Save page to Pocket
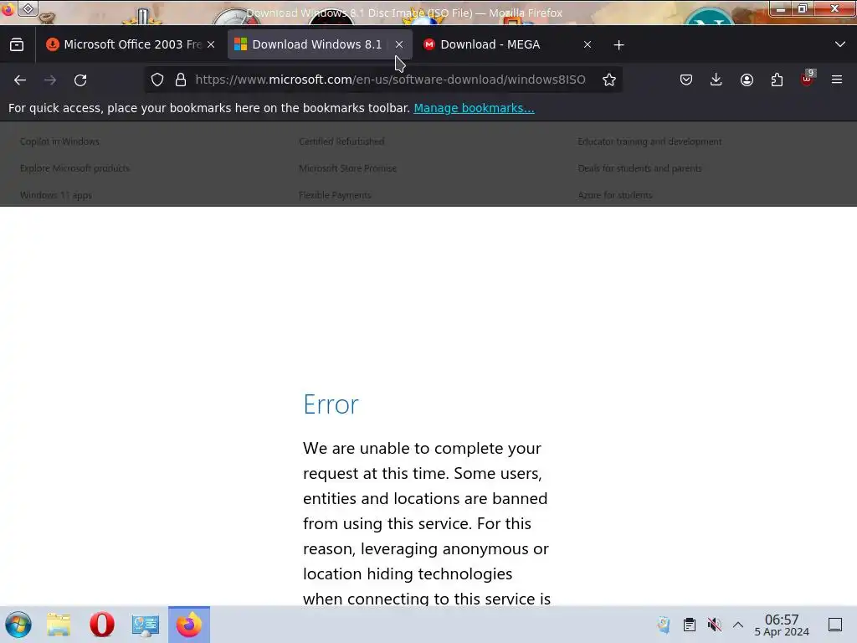This screenshot has width=857, height=643. pos(686,80)
